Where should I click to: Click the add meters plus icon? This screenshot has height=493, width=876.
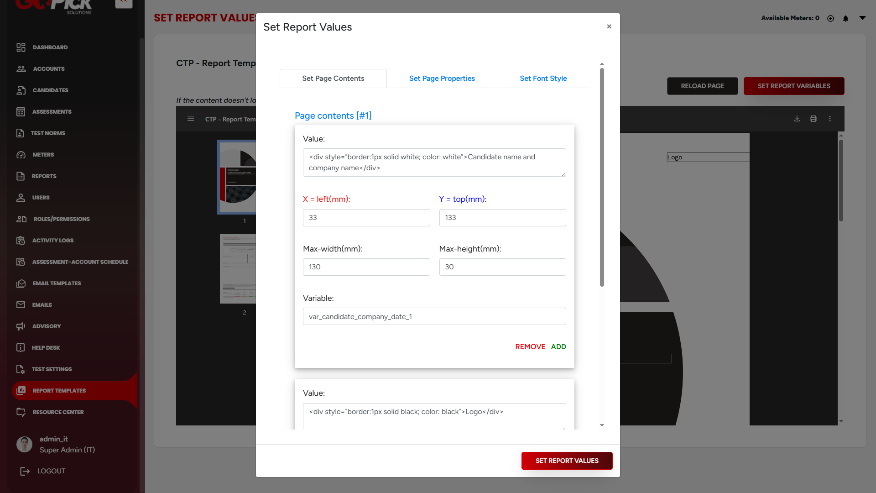(x=830, y=18)
